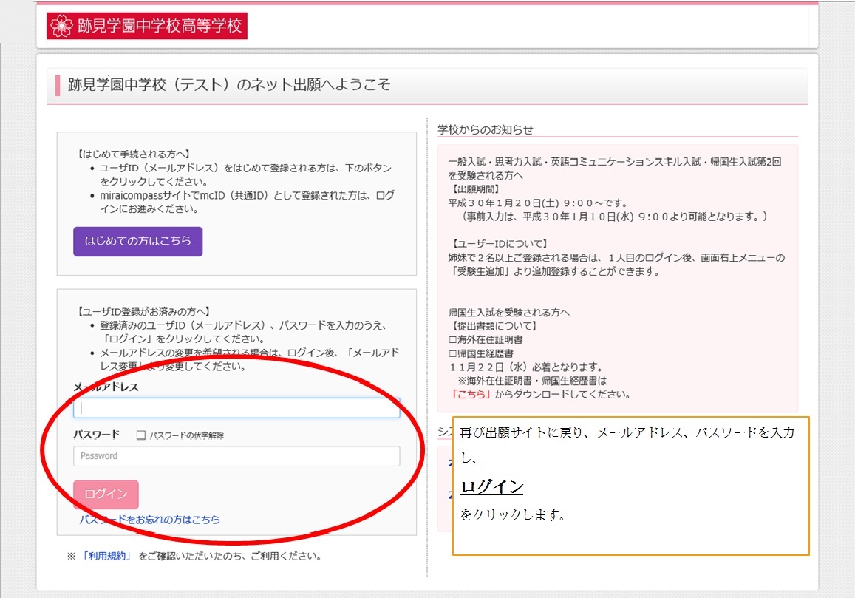
Task: Click the 跡見学園中学校高等学校 banner text
Action: 160,26
